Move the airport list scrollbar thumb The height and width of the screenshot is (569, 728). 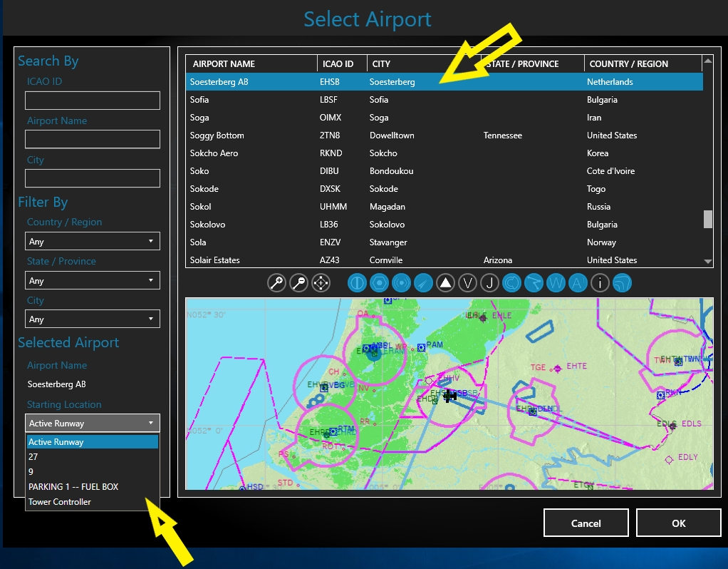point(707,220)
